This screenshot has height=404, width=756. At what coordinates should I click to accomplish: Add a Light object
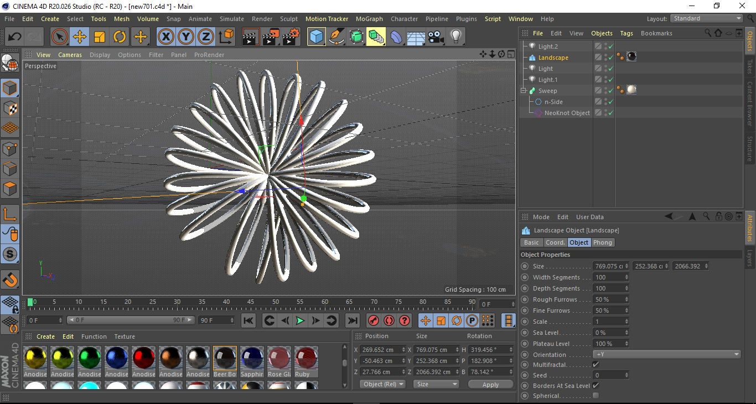[x=455, y=37]
